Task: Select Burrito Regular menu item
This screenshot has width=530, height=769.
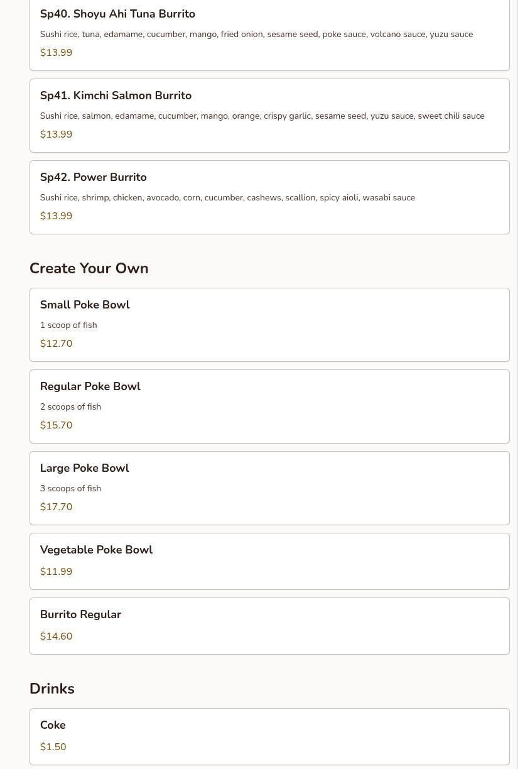Action: [80, 614]
